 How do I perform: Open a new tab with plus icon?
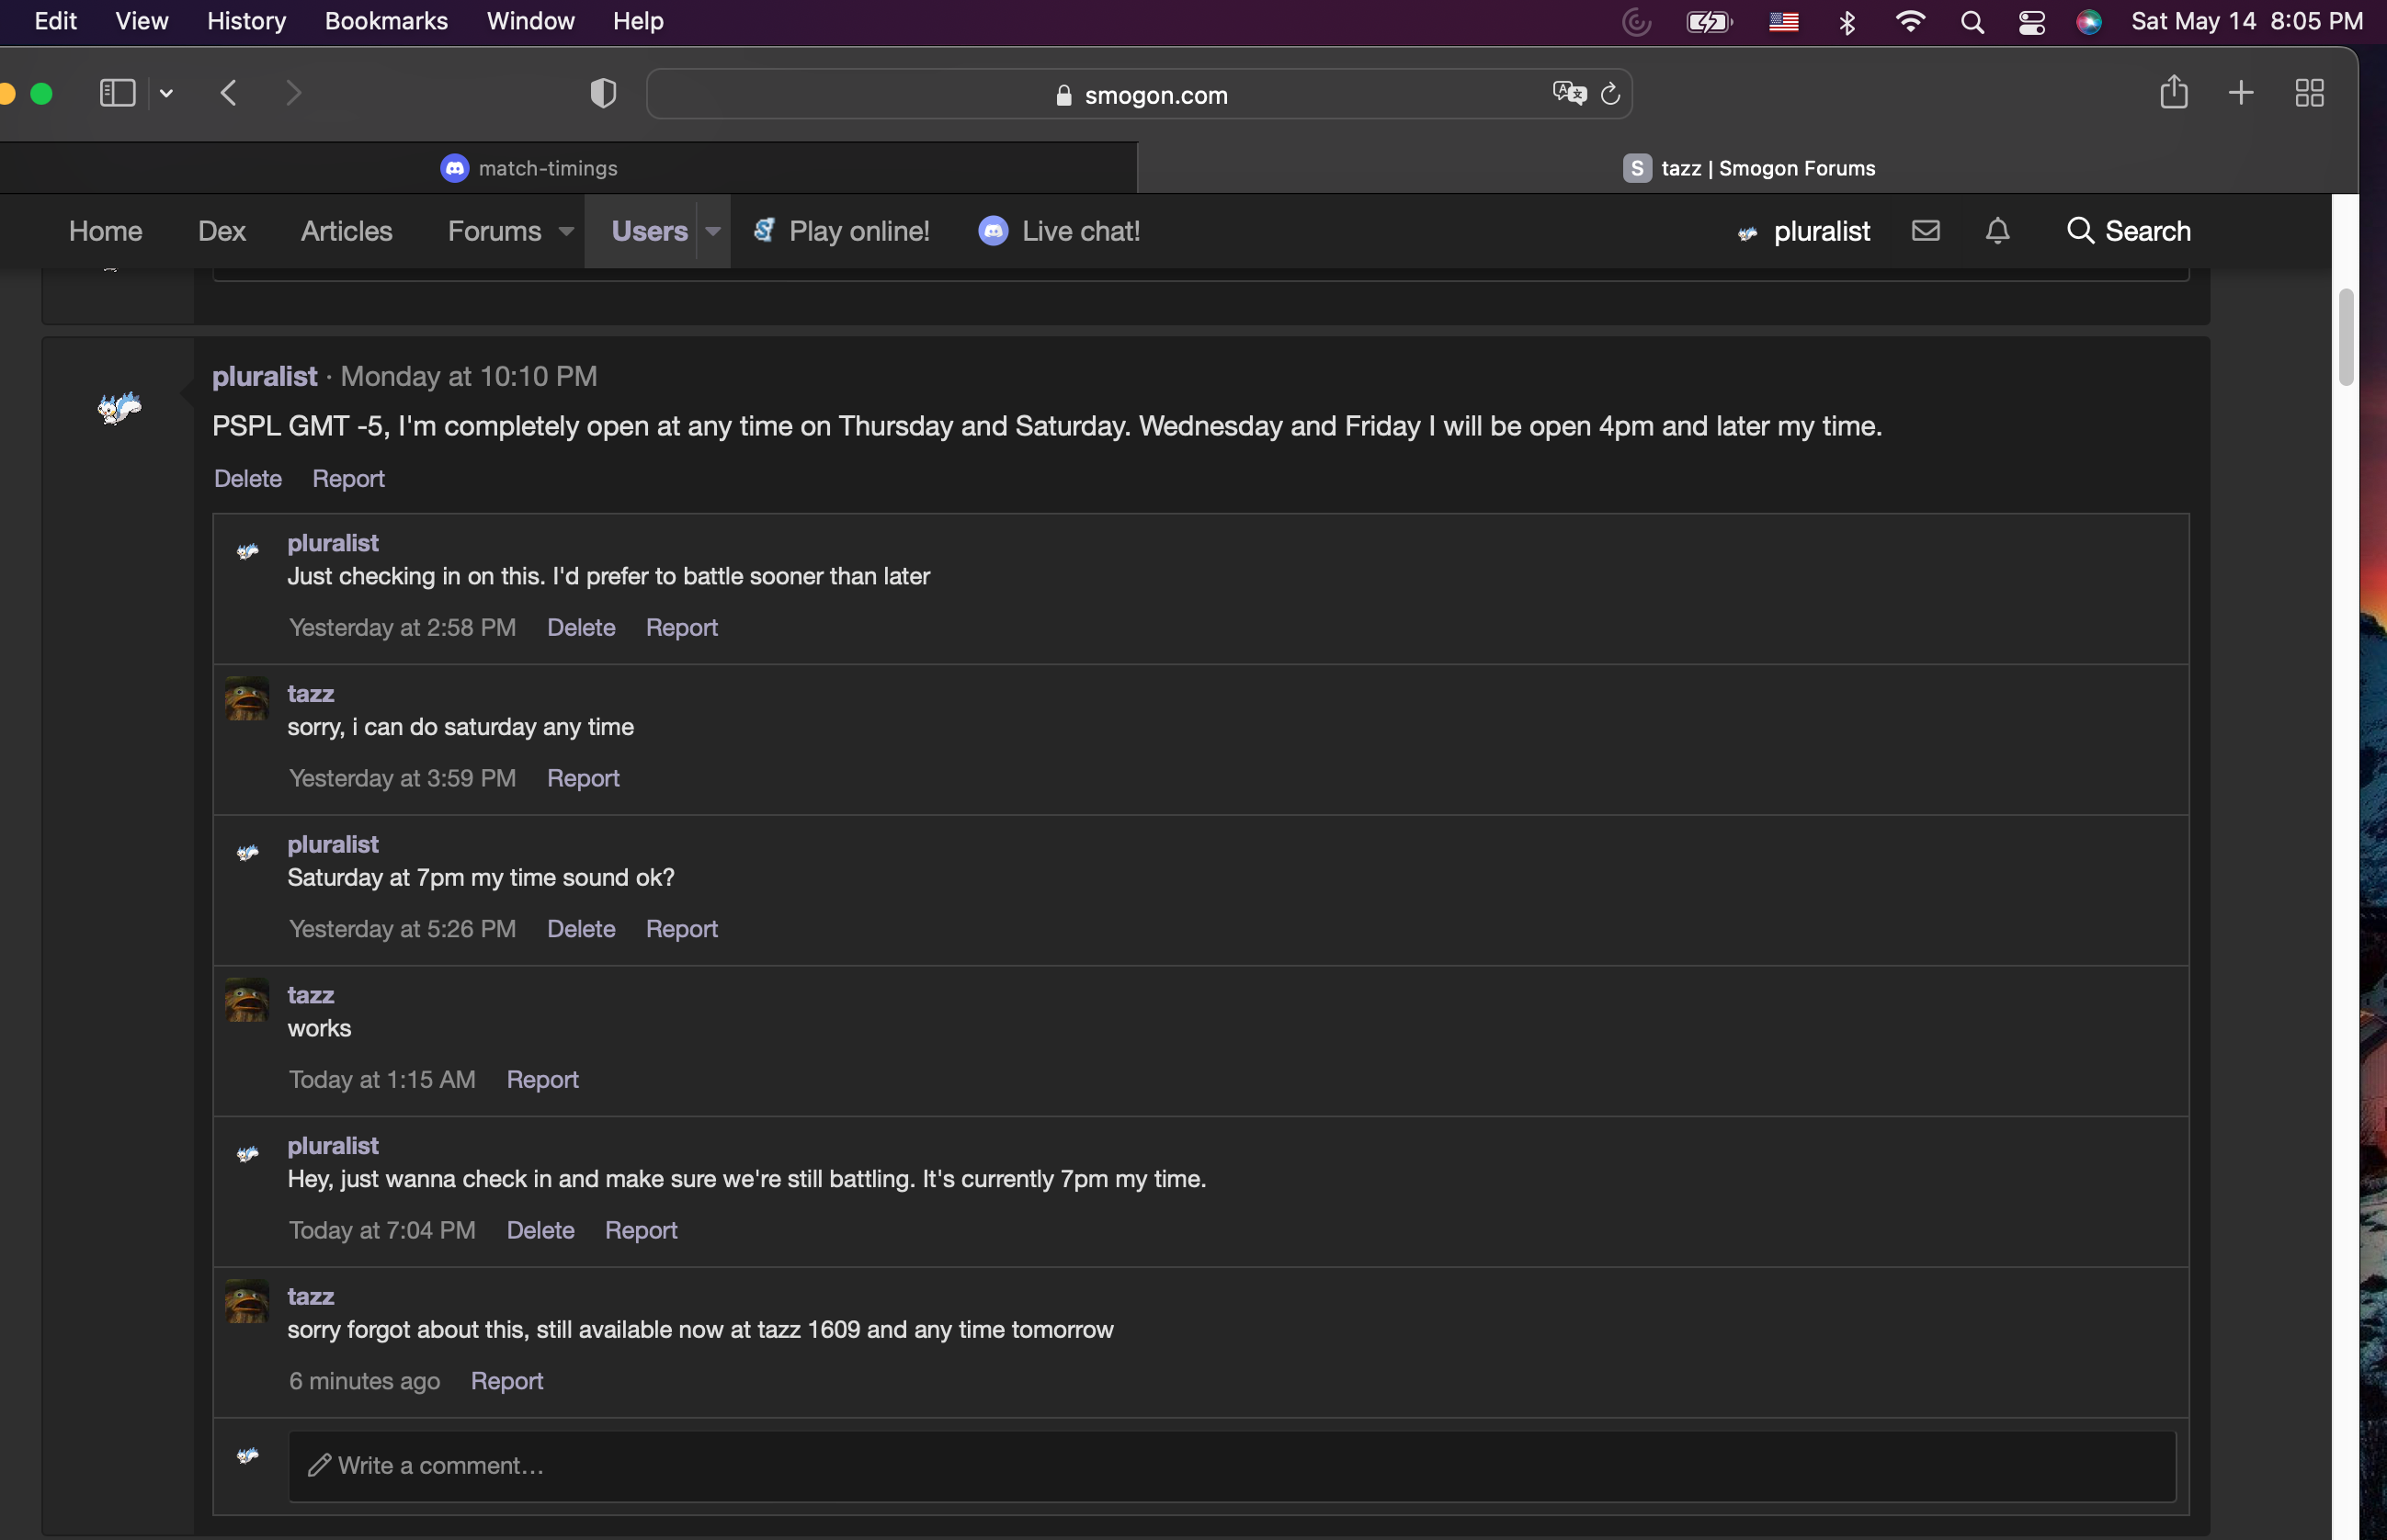pos(2241,94)
